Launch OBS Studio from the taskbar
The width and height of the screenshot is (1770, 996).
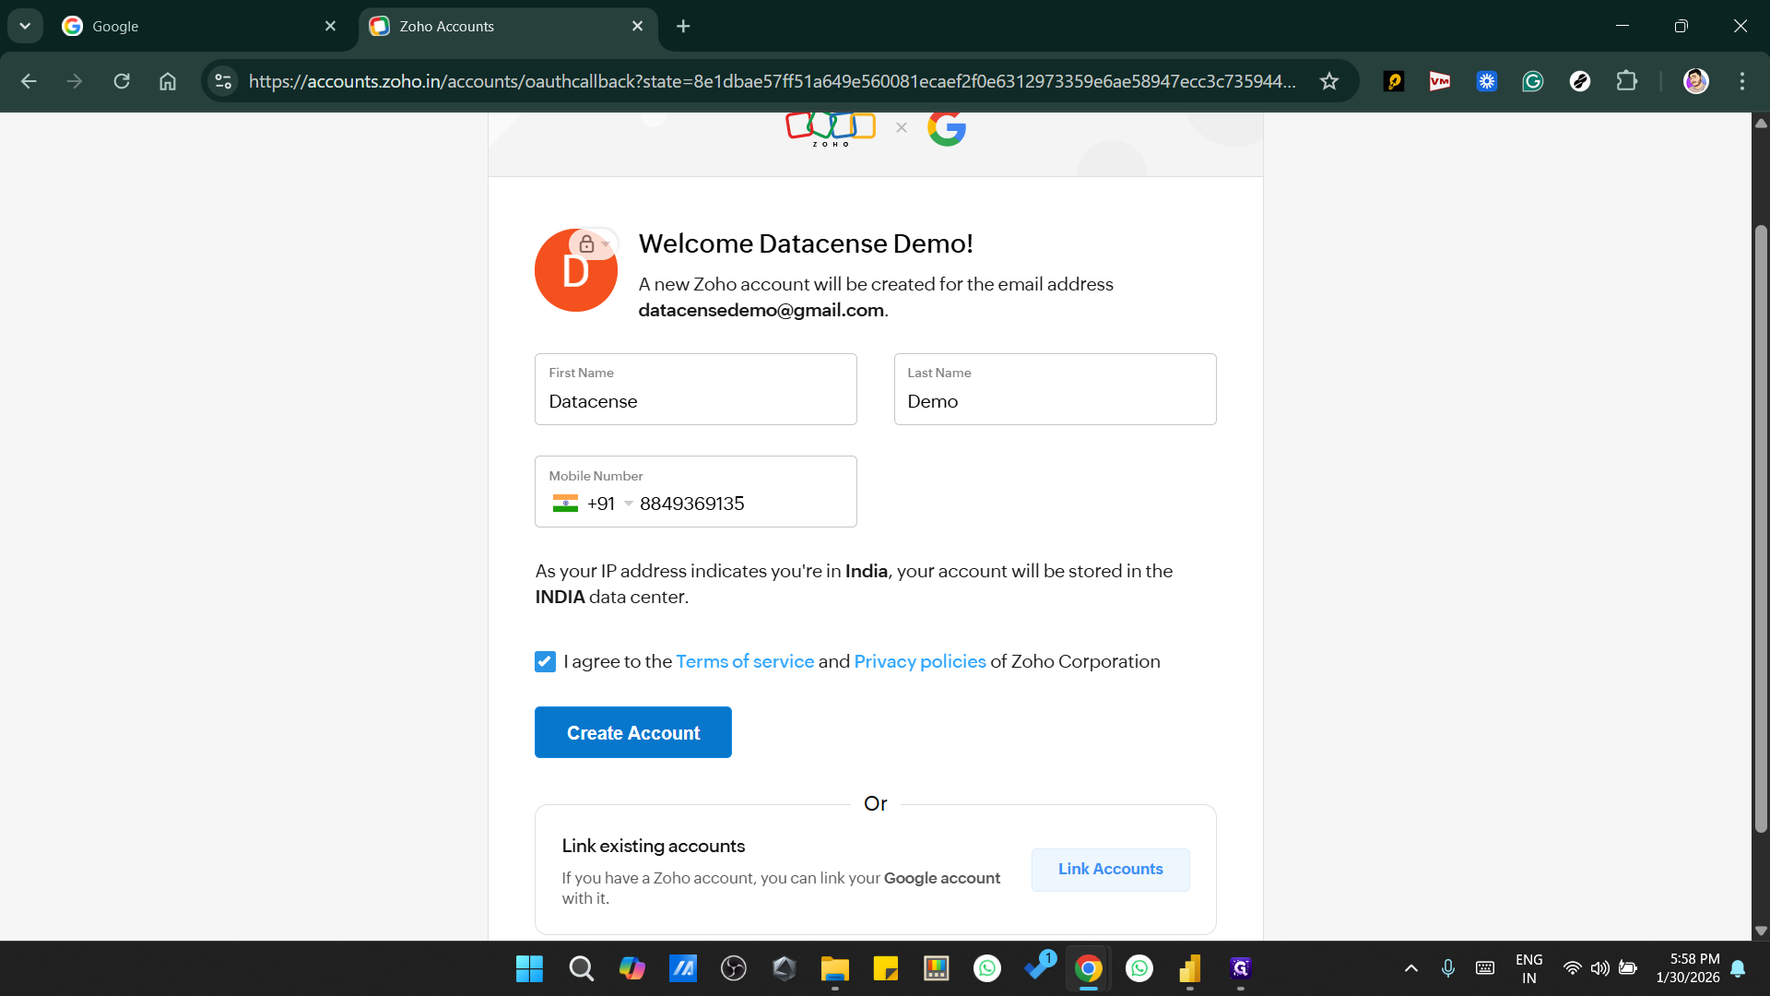(x=734, y=968)
